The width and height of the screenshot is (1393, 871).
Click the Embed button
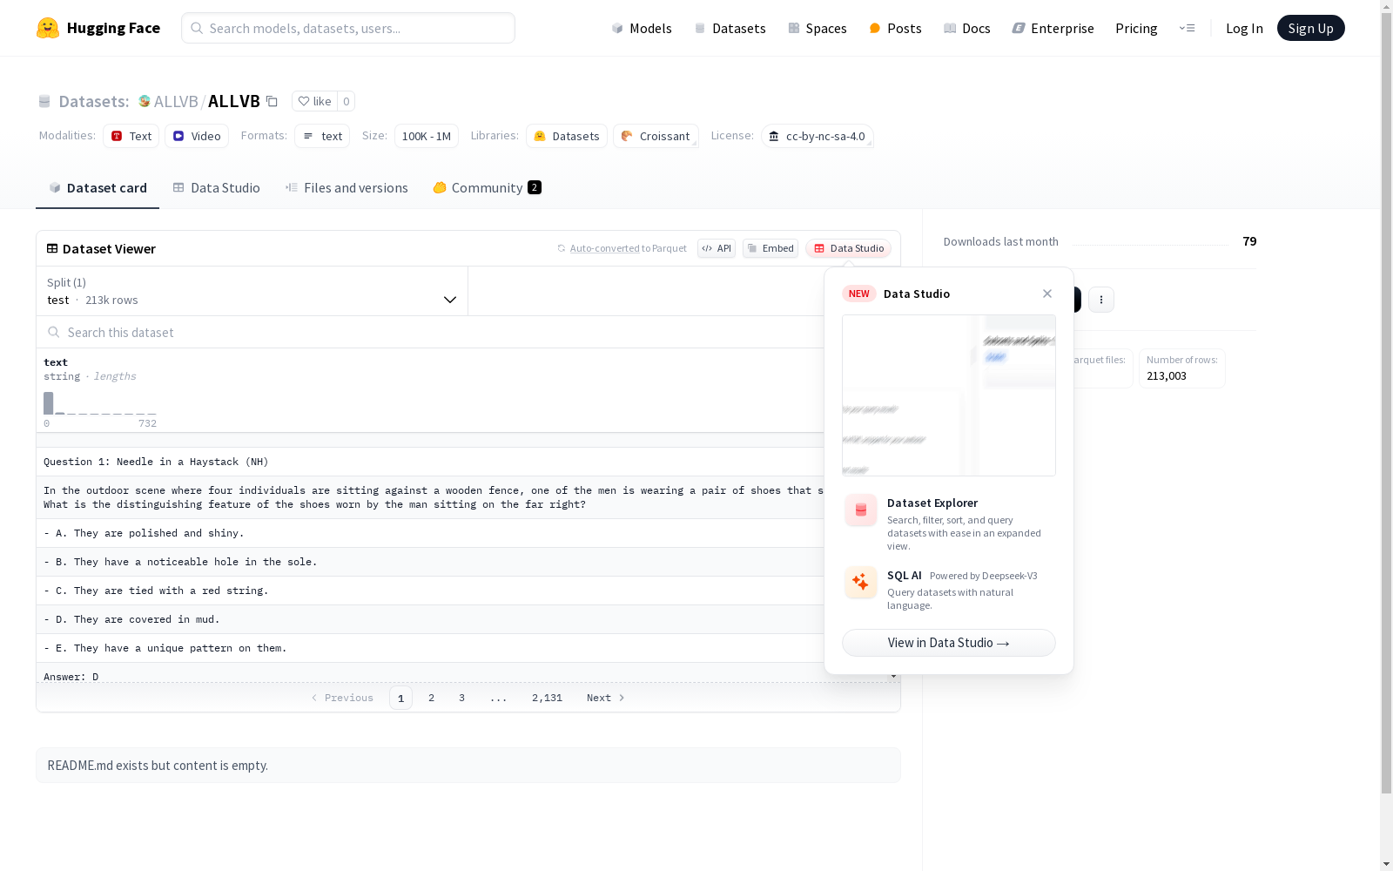coord(771,248)
